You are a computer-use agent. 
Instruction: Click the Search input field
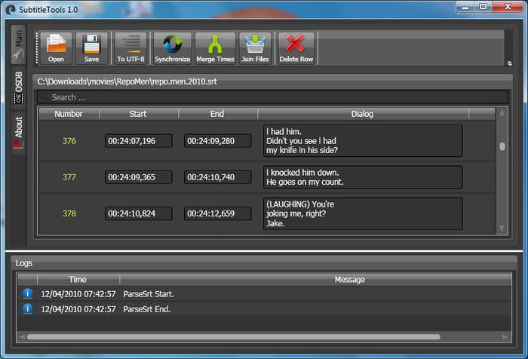272,97
